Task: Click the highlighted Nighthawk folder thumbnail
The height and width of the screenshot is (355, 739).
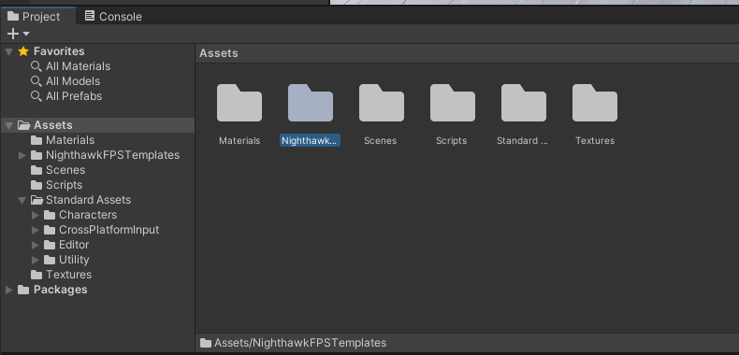Action: click(311, 103)
